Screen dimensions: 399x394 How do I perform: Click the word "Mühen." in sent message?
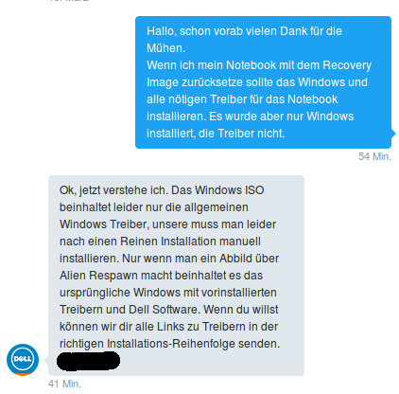click(166, 48)
